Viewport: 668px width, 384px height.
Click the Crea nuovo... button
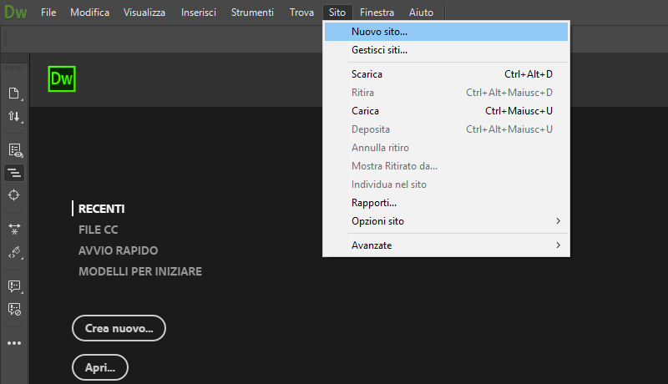pyautogui.click(x=119, y=328)
